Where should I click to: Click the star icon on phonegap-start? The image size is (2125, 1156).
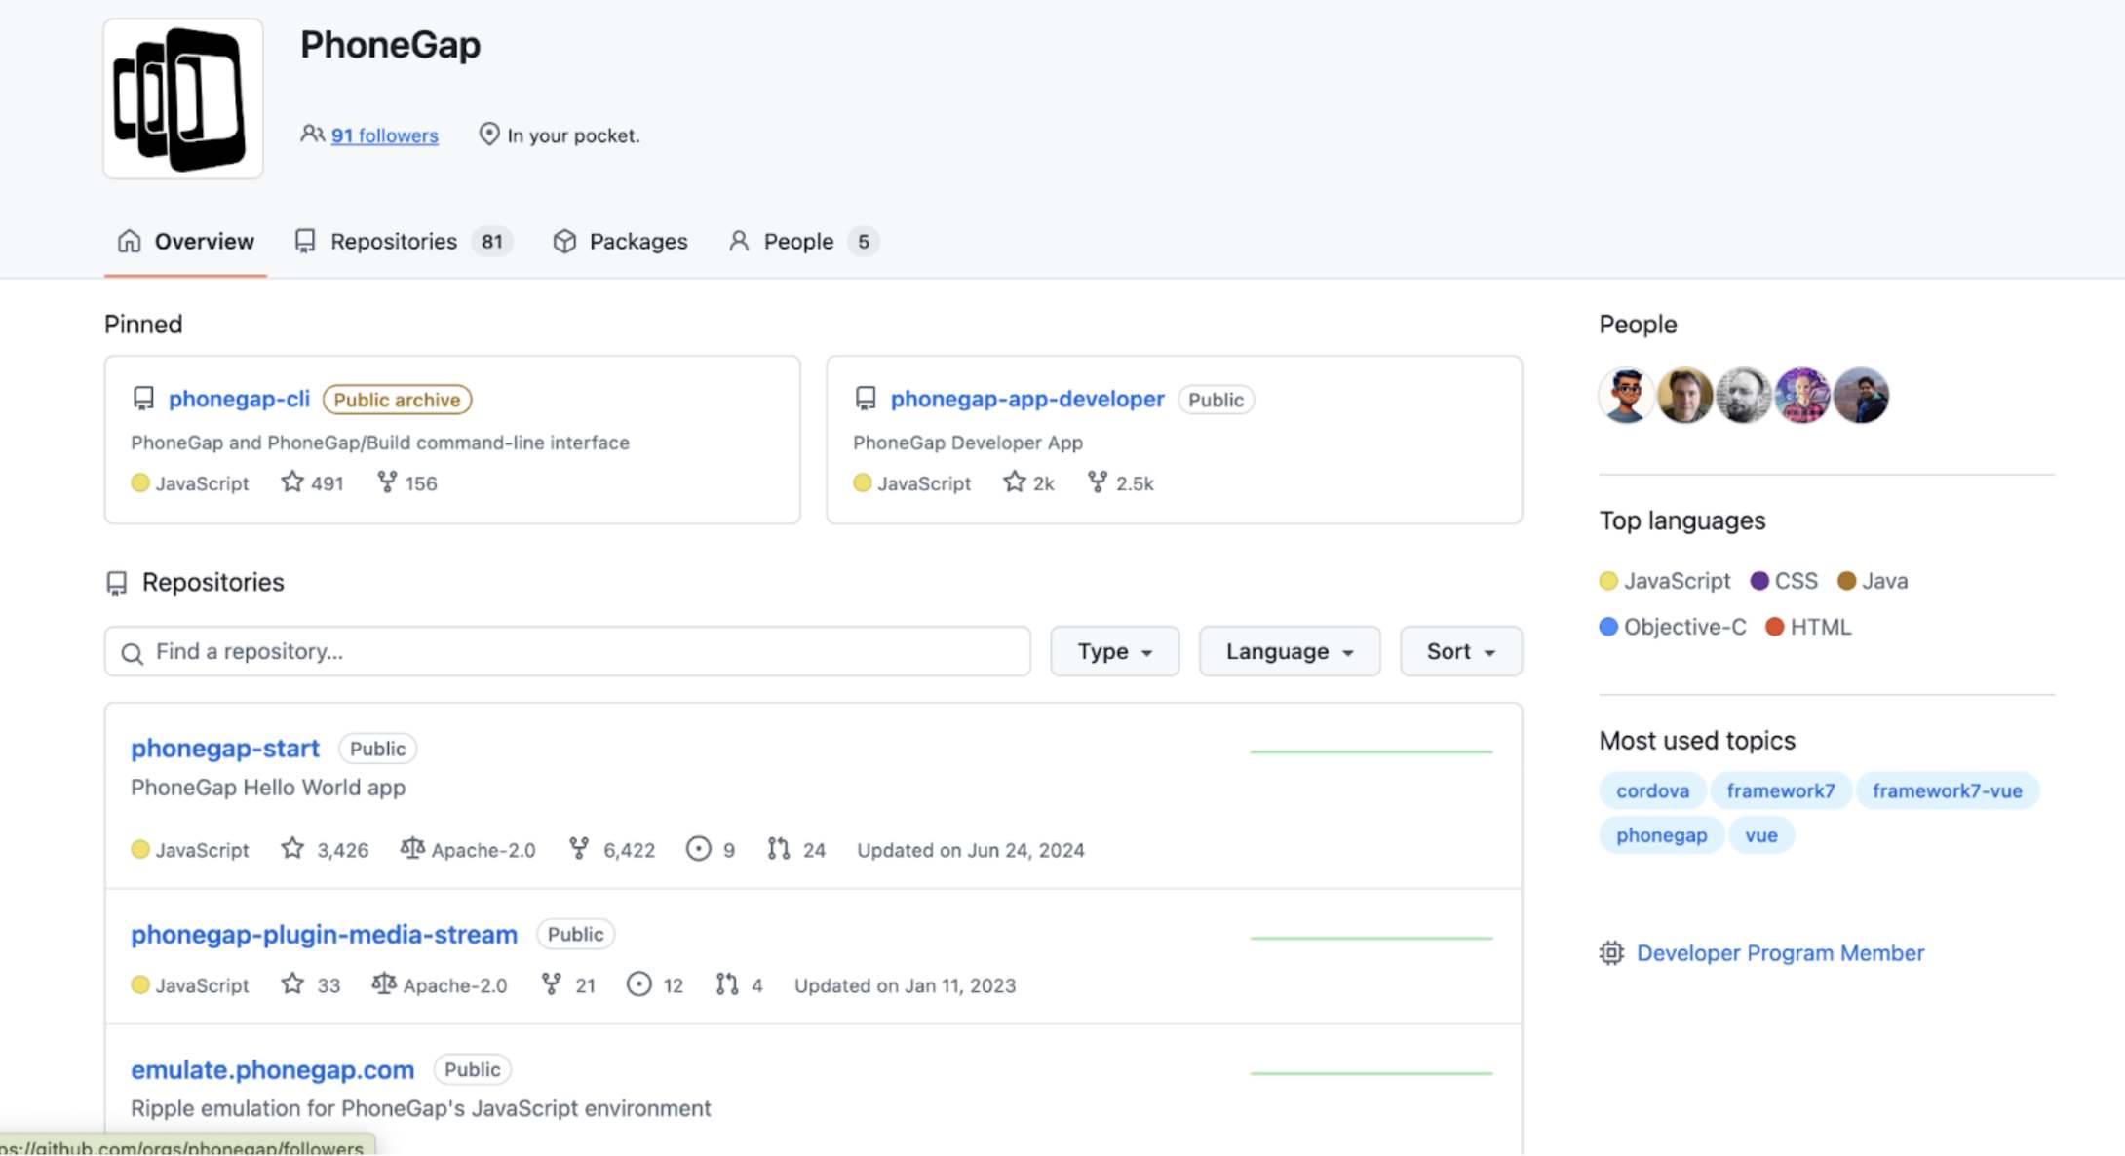pos(291,849)
